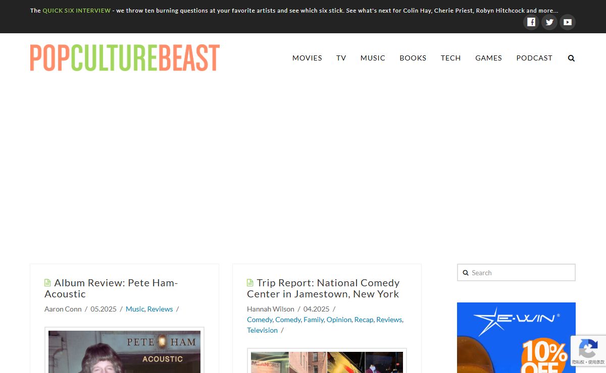Open the Podcast menu item
The width and height of the screenshot is (606, 373).
[x=534, y=58]
